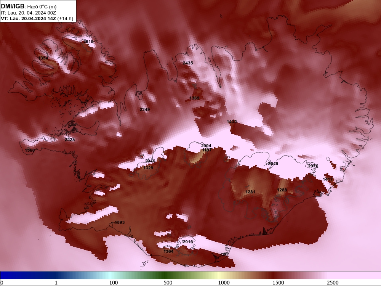This screenshot has width=381, height=286.
Task: Click the map value 1417
Action: click(x=328, y=179)
